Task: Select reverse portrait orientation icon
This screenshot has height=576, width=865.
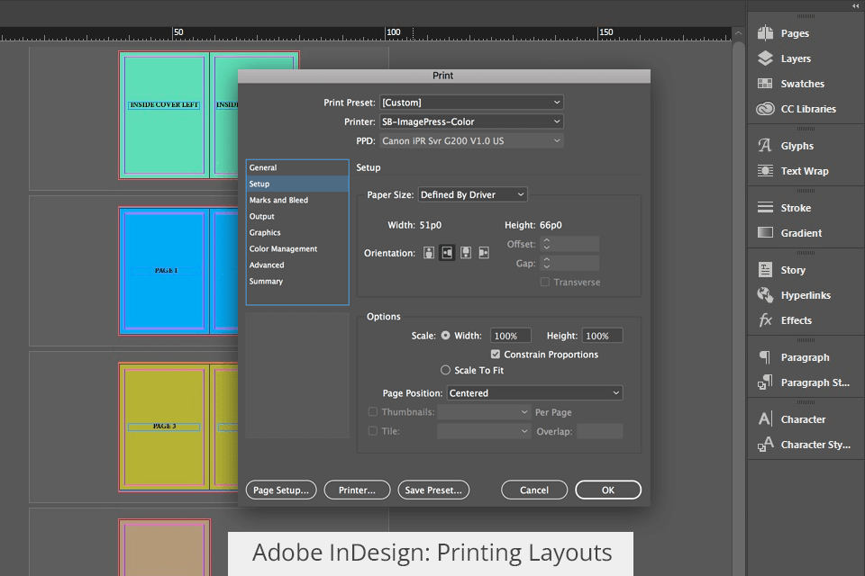Action: pos(466,253)
